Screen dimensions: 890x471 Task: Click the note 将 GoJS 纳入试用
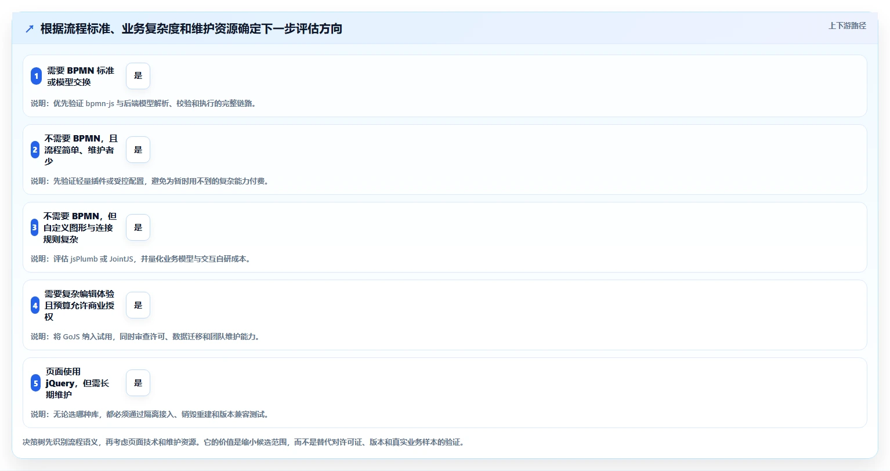point(145,336)
